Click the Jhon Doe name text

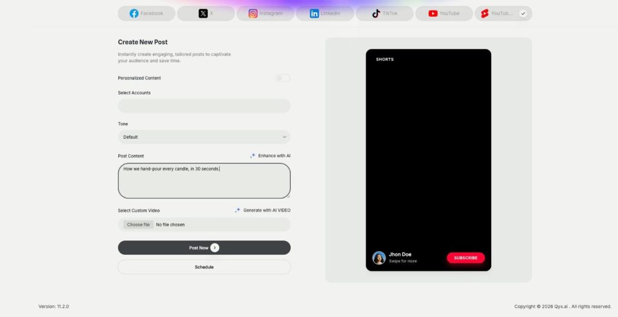click(400, 254)
